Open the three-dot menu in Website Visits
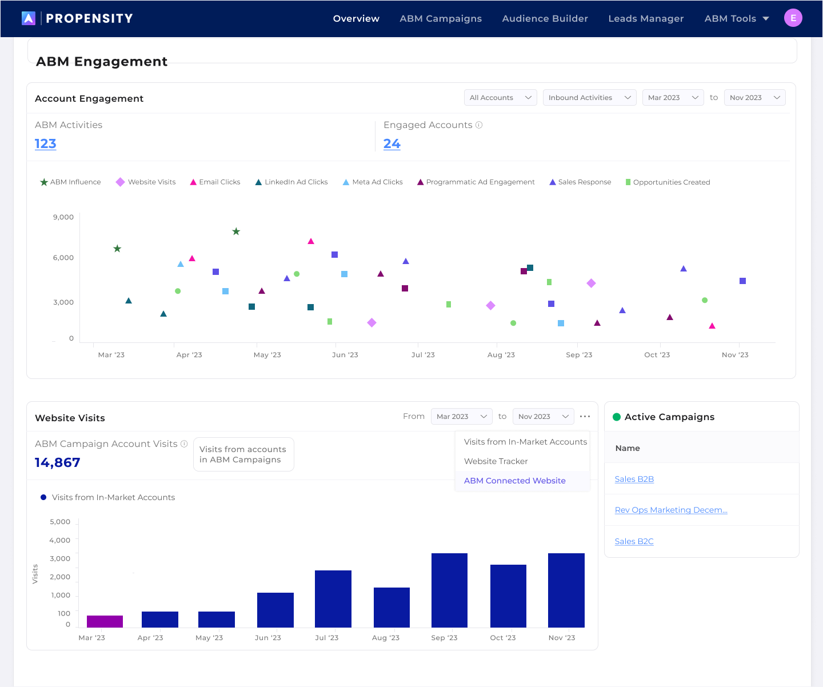Viewport: 823px width, 687px height. [585, 417]
